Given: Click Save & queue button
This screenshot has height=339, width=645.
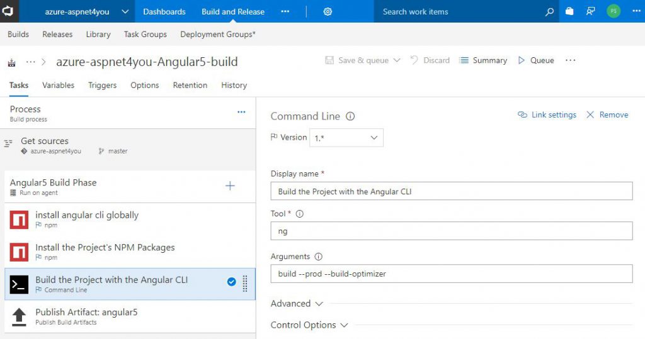Looking at the screenshot, I should coord(357,60).
